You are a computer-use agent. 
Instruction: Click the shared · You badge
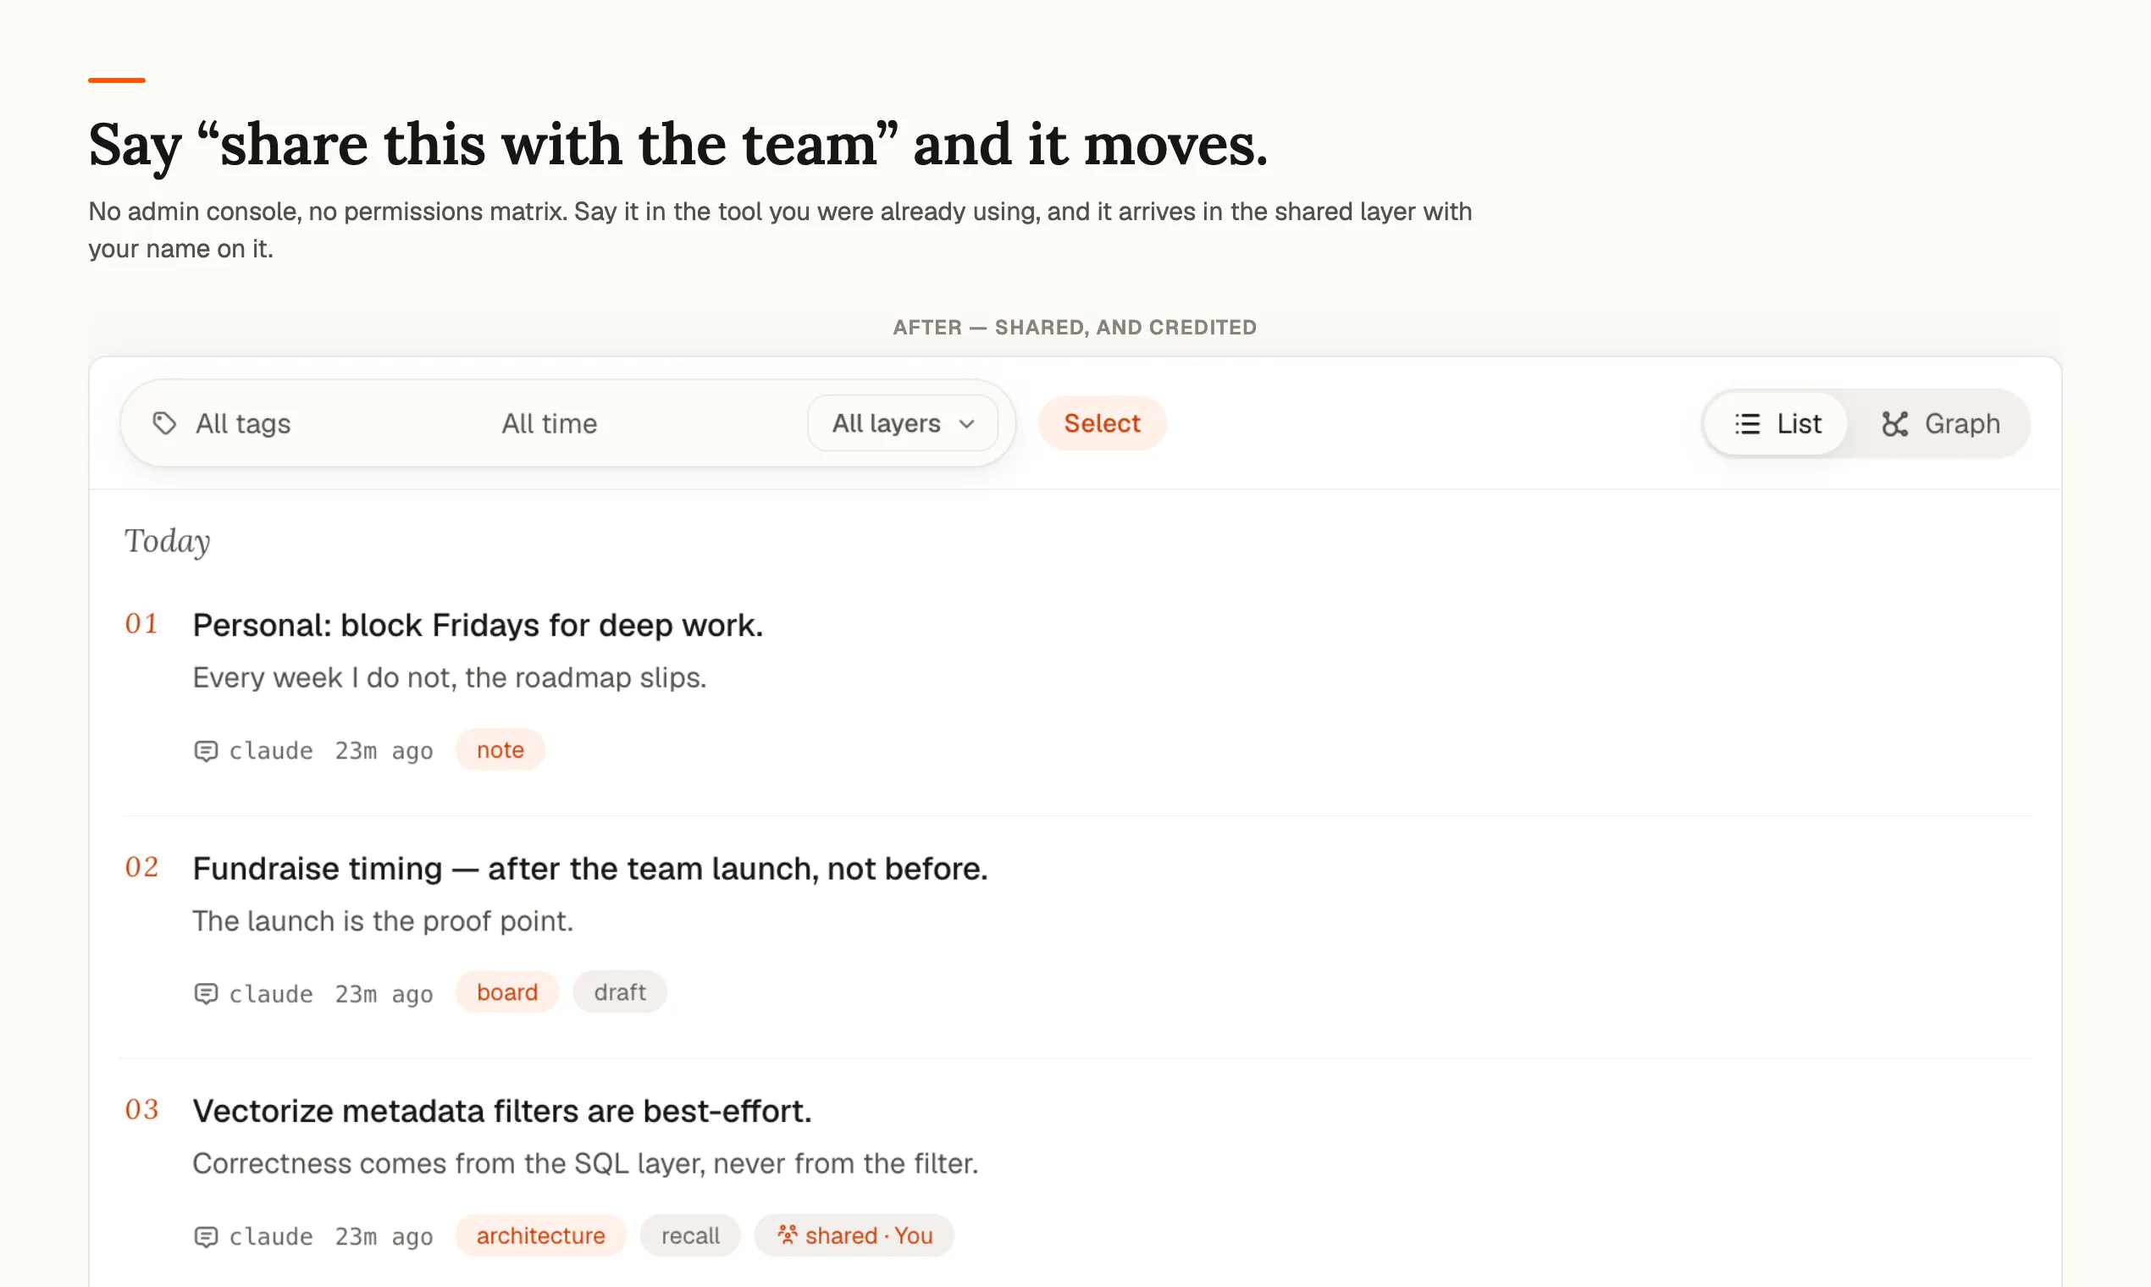tap(854, 1235)
